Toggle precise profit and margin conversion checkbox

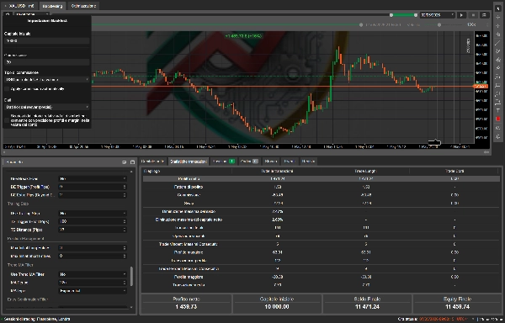point(7,120)
